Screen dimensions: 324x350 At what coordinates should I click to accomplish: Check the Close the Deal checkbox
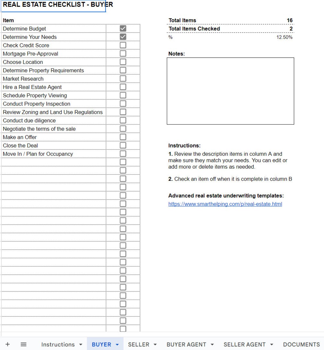123,145
